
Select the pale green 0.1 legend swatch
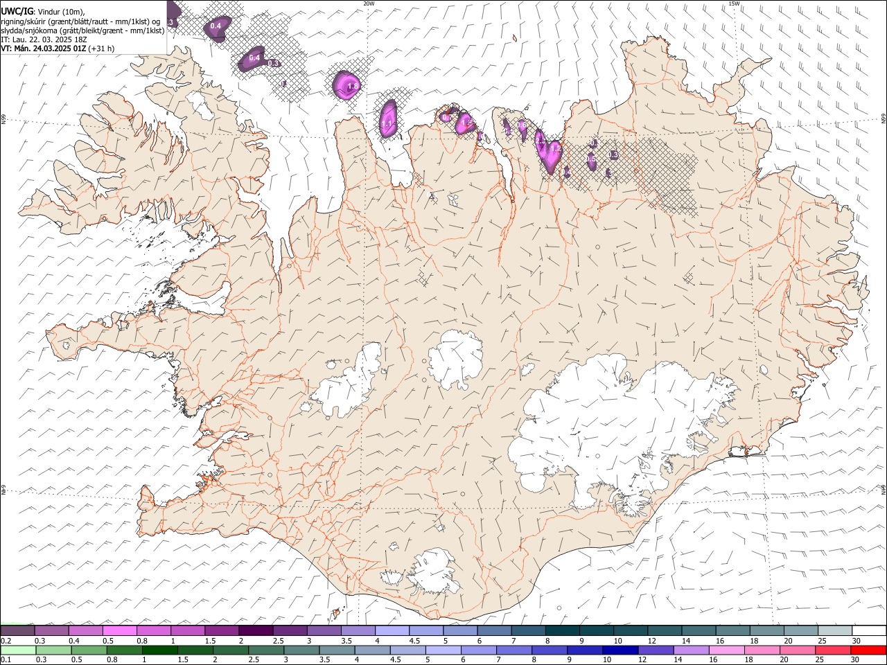click(x=17, y=650)
